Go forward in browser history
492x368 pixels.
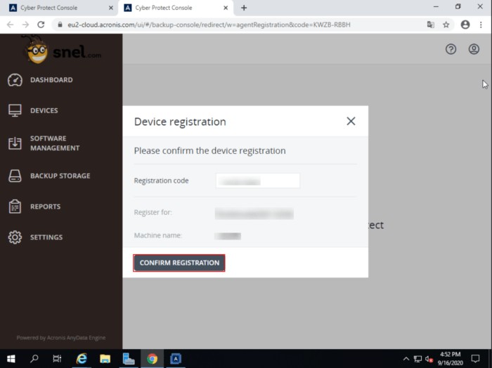click(25, 25)
